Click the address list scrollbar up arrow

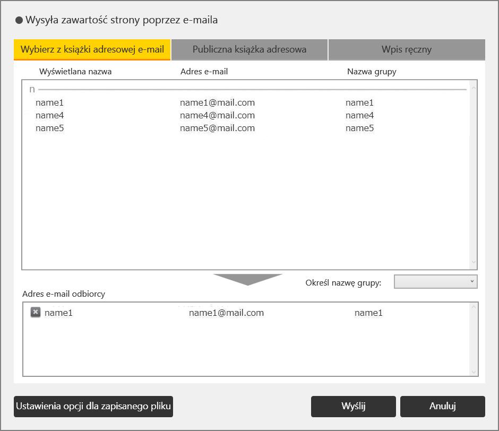pos(474,88)
